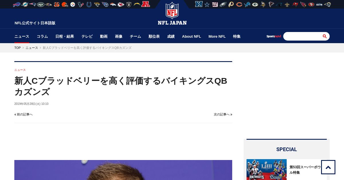Open the Tampa Bay Buccaneers logo
The width and height of the screenshot is (344, 180).
(295, 4)
